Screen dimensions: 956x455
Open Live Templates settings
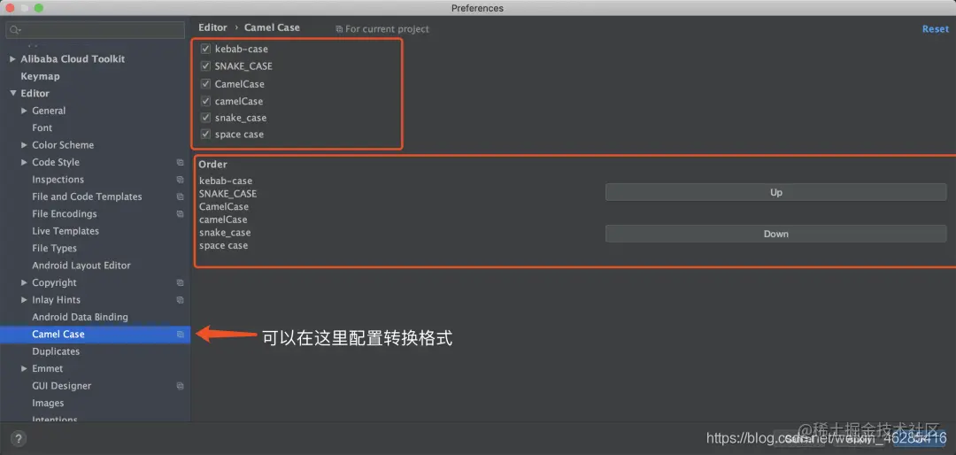point(66,231)
